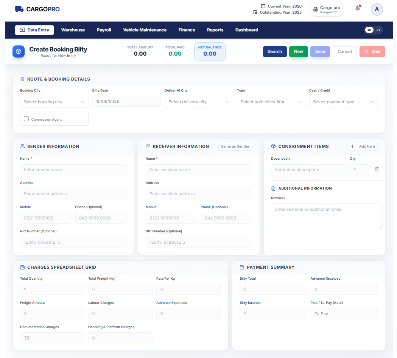Image resolution: width=397 pixels, height=358 pixels.
Task: Focus the Advance Received field
Action: 344,290
